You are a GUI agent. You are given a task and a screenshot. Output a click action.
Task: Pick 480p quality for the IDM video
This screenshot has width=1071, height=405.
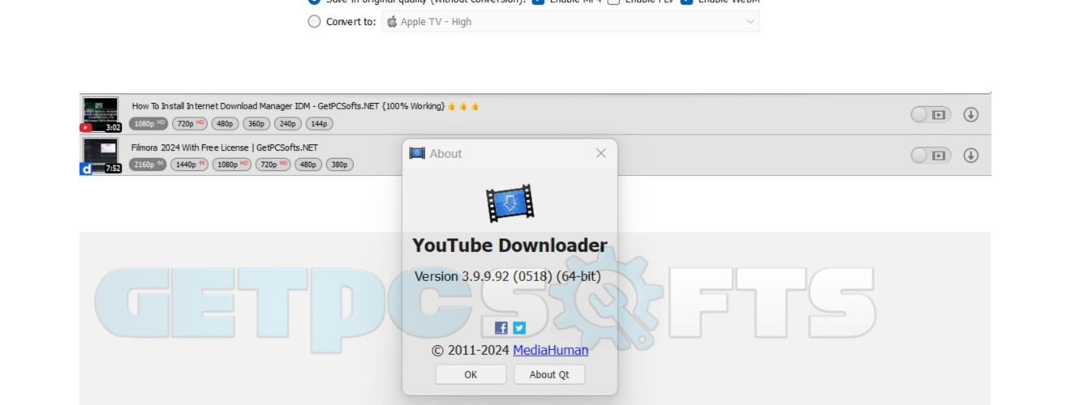click(225, 124)
